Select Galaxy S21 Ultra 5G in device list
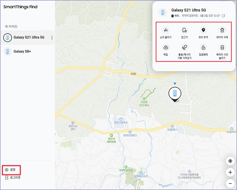Viewport: 237px width, 190px height. pos(27,38)
